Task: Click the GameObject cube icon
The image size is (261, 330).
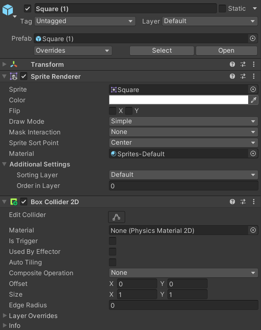Action: pyautogui.click(x=8, y=10)
